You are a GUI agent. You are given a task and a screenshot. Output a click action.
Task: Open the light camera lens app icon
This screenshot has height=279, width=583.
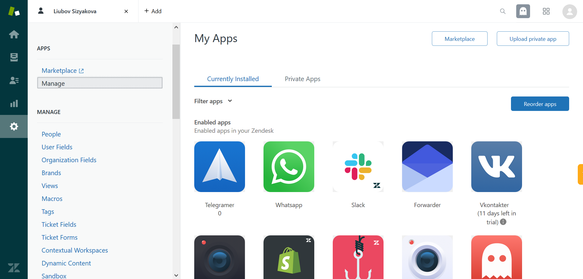[x=427, y=257]
